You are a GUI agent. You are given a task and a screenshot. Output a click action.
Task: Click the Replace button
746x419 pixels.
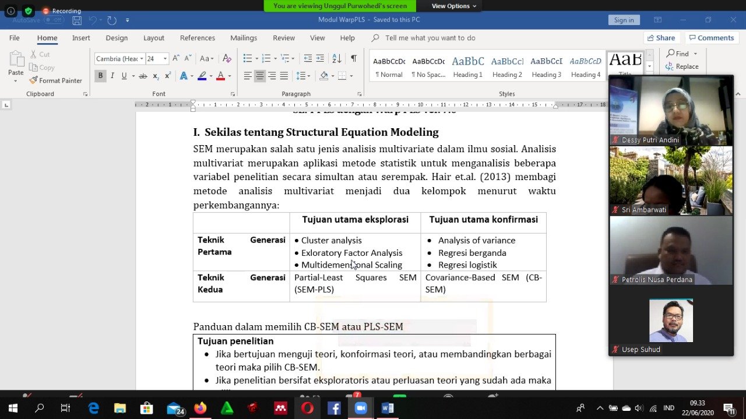click(x=682, y=66)
